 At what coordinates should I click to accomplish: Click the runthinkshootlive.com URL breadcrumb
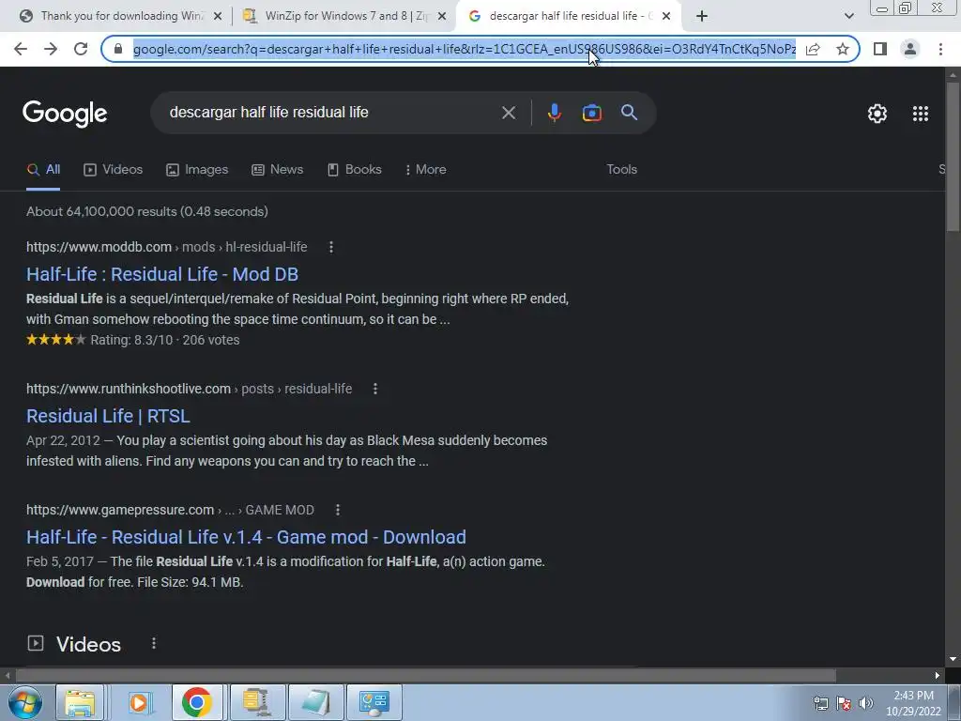(189, 389)
